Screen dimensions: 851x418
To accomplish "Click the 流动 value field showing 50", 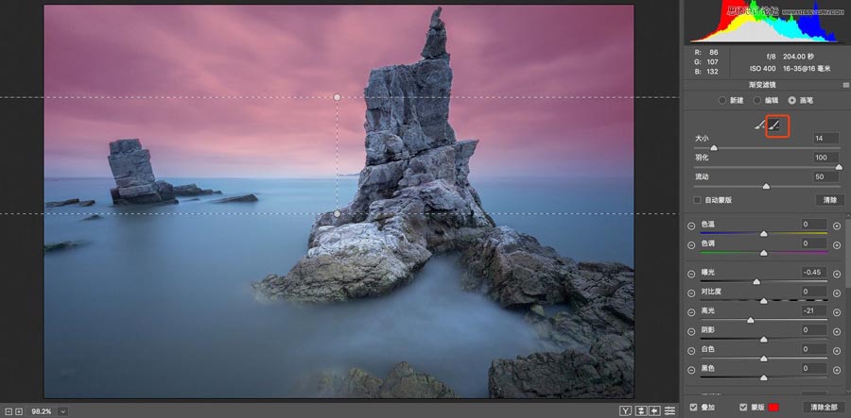I will coord(825,177).
